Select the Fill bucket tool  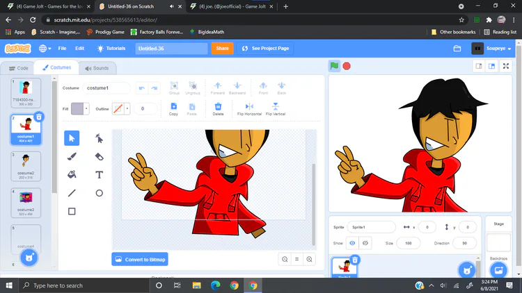click(x=72, y=175)
